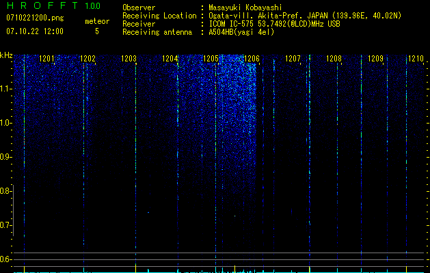The height and width of the screenshot is (273, 430).
Task: Click antenna value A504HB(yagi 4el)
Action: point(241,32)
